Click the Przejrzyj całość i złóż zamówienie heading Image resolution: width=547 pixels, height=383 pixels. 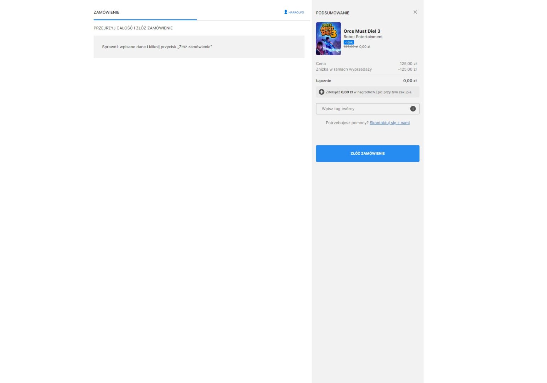133,28
